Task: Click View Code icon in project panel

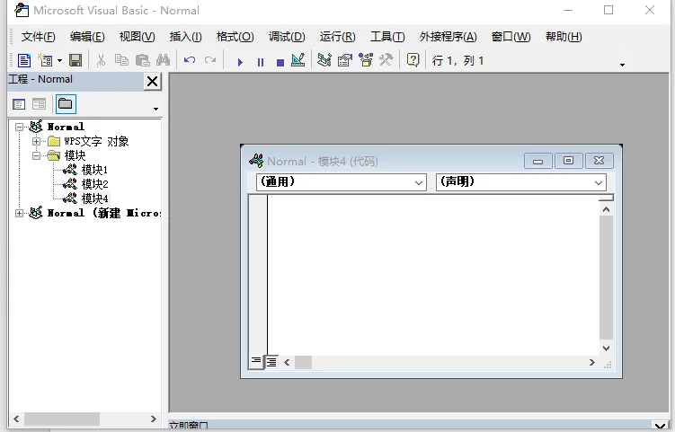Action: tap(19, 104)
